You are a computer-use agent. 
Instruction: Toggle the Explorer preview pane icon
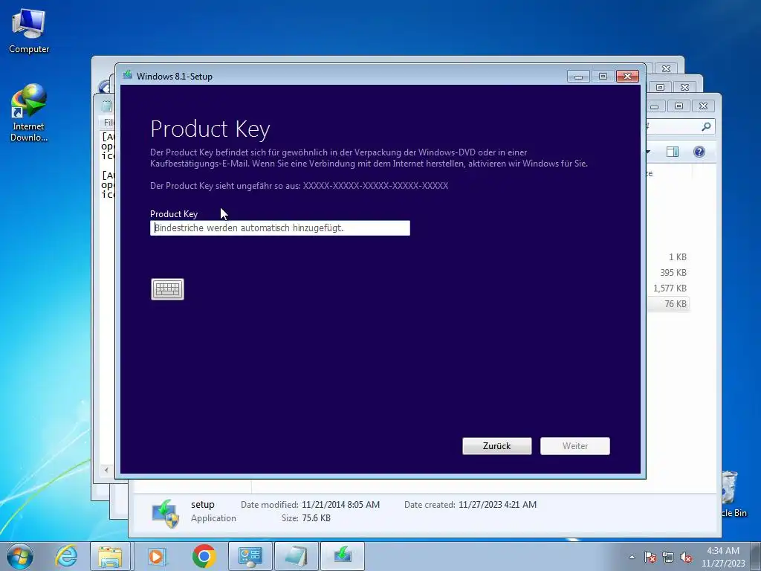pos(672,152)
